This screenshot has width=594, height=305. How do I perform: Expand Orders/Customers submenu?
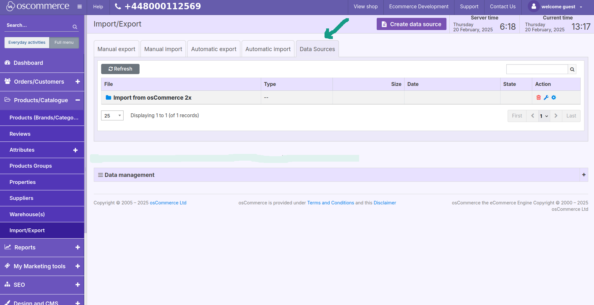[x=78, y=81]
